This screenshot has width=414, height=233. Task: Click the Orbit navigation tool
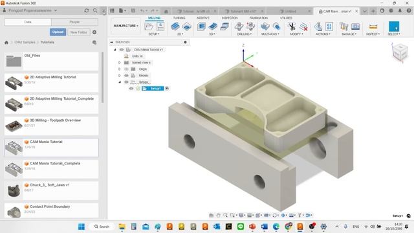[275, 216]
